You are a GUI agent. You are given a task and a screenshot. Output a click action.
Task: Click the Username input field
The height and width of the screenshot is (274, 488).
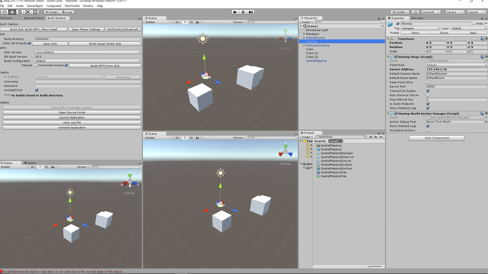pos(87,81)
